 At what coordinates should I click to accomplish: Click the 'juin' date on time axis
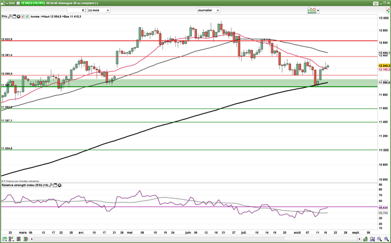[188, 233]
